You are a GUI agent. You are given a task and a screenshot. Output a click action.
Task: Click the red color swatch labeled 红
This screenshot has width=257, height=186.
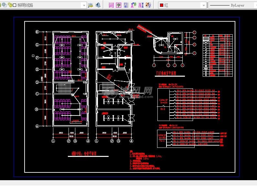click(x=162, y=5)
